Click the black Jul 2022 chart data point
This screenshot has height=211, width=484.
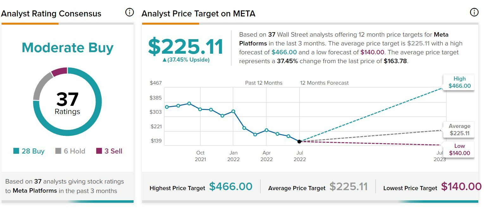(x=299, y=142)
